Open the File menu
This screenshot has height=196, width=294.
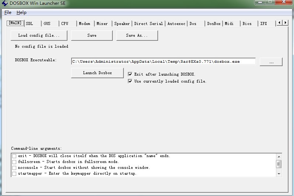point(8,12)
